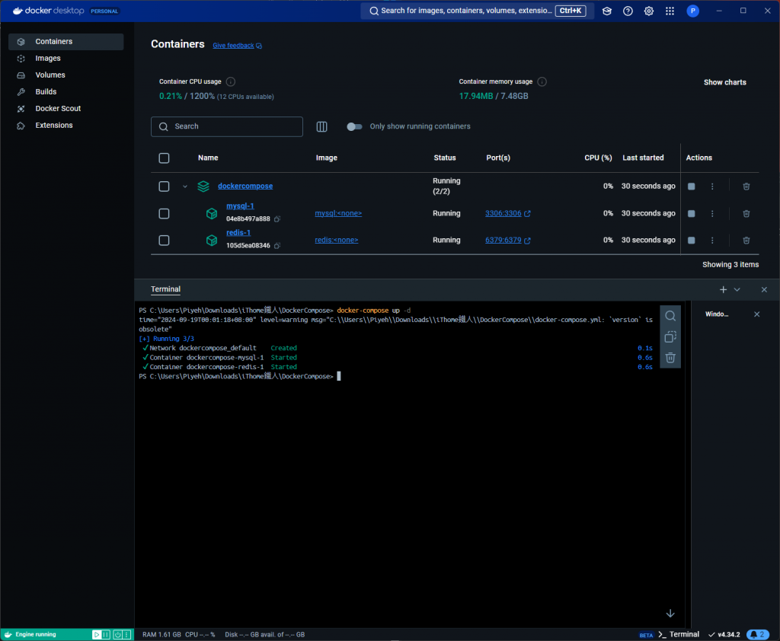Open the redis:<none> image link
The image size is (780, 641).
point(336,241)
